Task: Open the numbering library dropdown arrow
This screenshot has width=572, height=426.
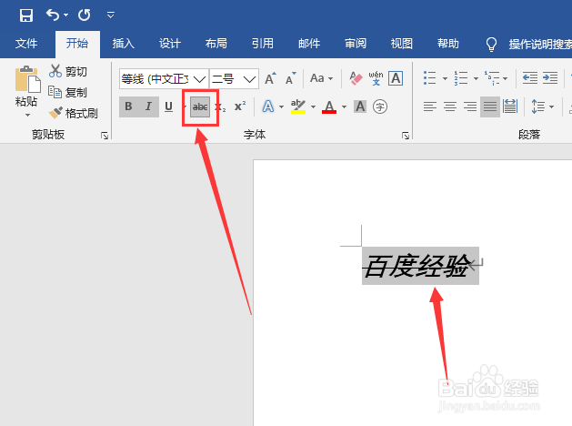Action: 476,78
